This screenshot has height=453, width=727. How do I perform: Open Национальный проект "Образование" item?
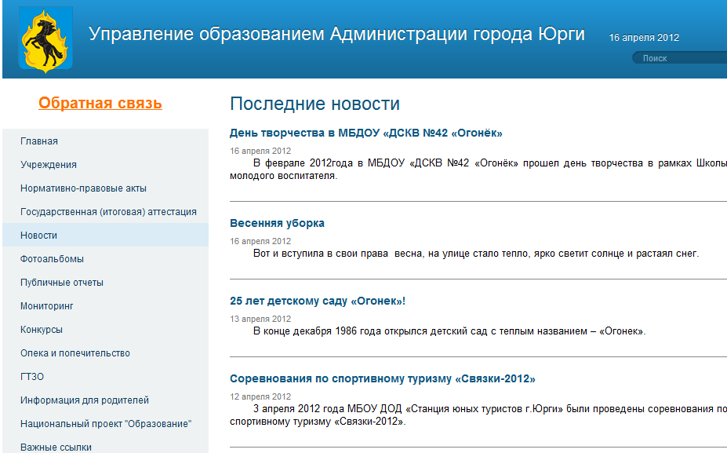[106, 424]
